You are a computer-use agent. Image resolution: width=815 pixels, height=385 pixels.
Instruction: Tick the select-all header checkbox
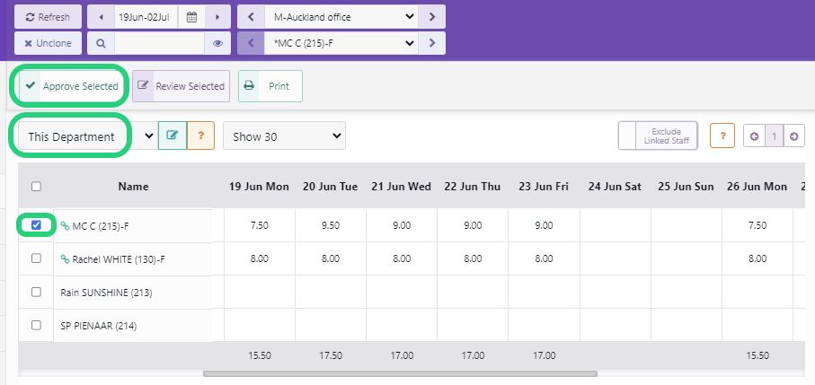pyautogui.click(x=36, y=187)
